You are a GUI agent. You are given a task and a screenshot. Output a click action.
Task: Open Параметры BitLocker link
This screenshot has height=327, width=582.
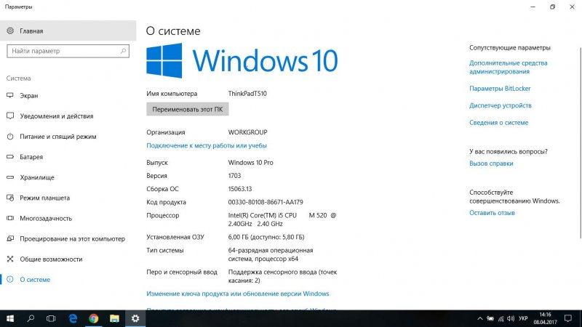[500, 89]
